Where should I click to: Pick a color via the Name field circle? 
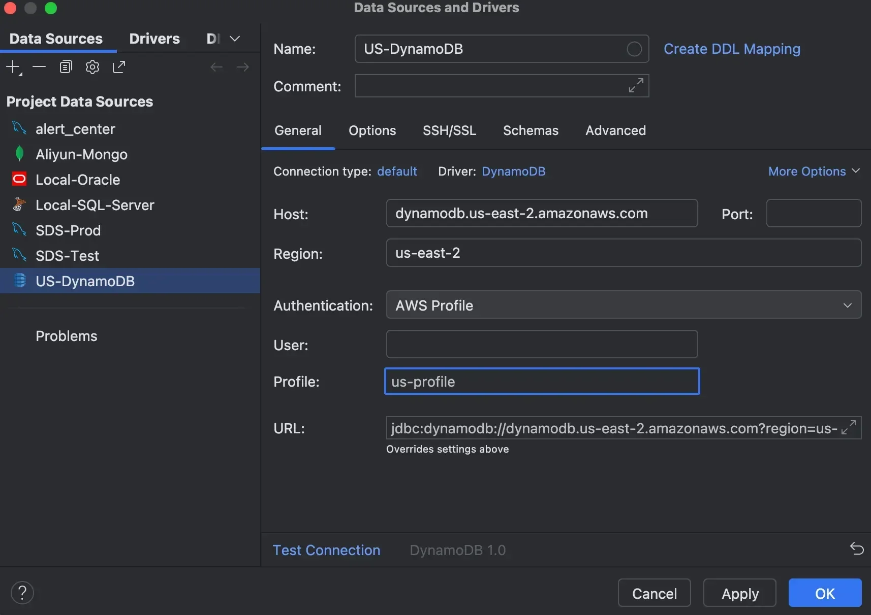[x=634, y=49]
